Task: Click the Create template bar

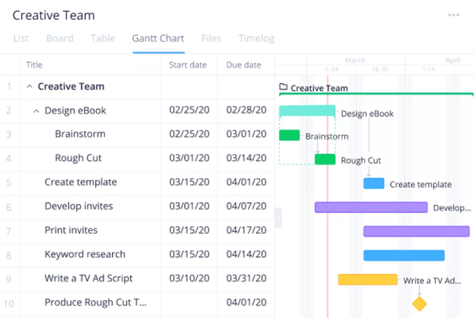Action: tap(373, 183)
